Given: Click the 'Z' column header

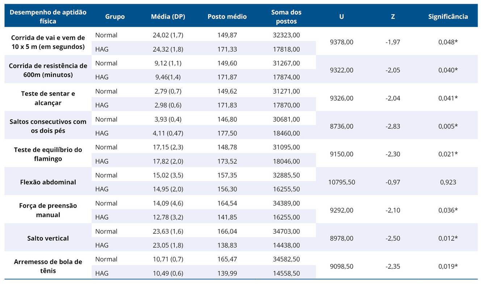Looking at the screenshot, I should pyautogui.click(x=393, y=17).
